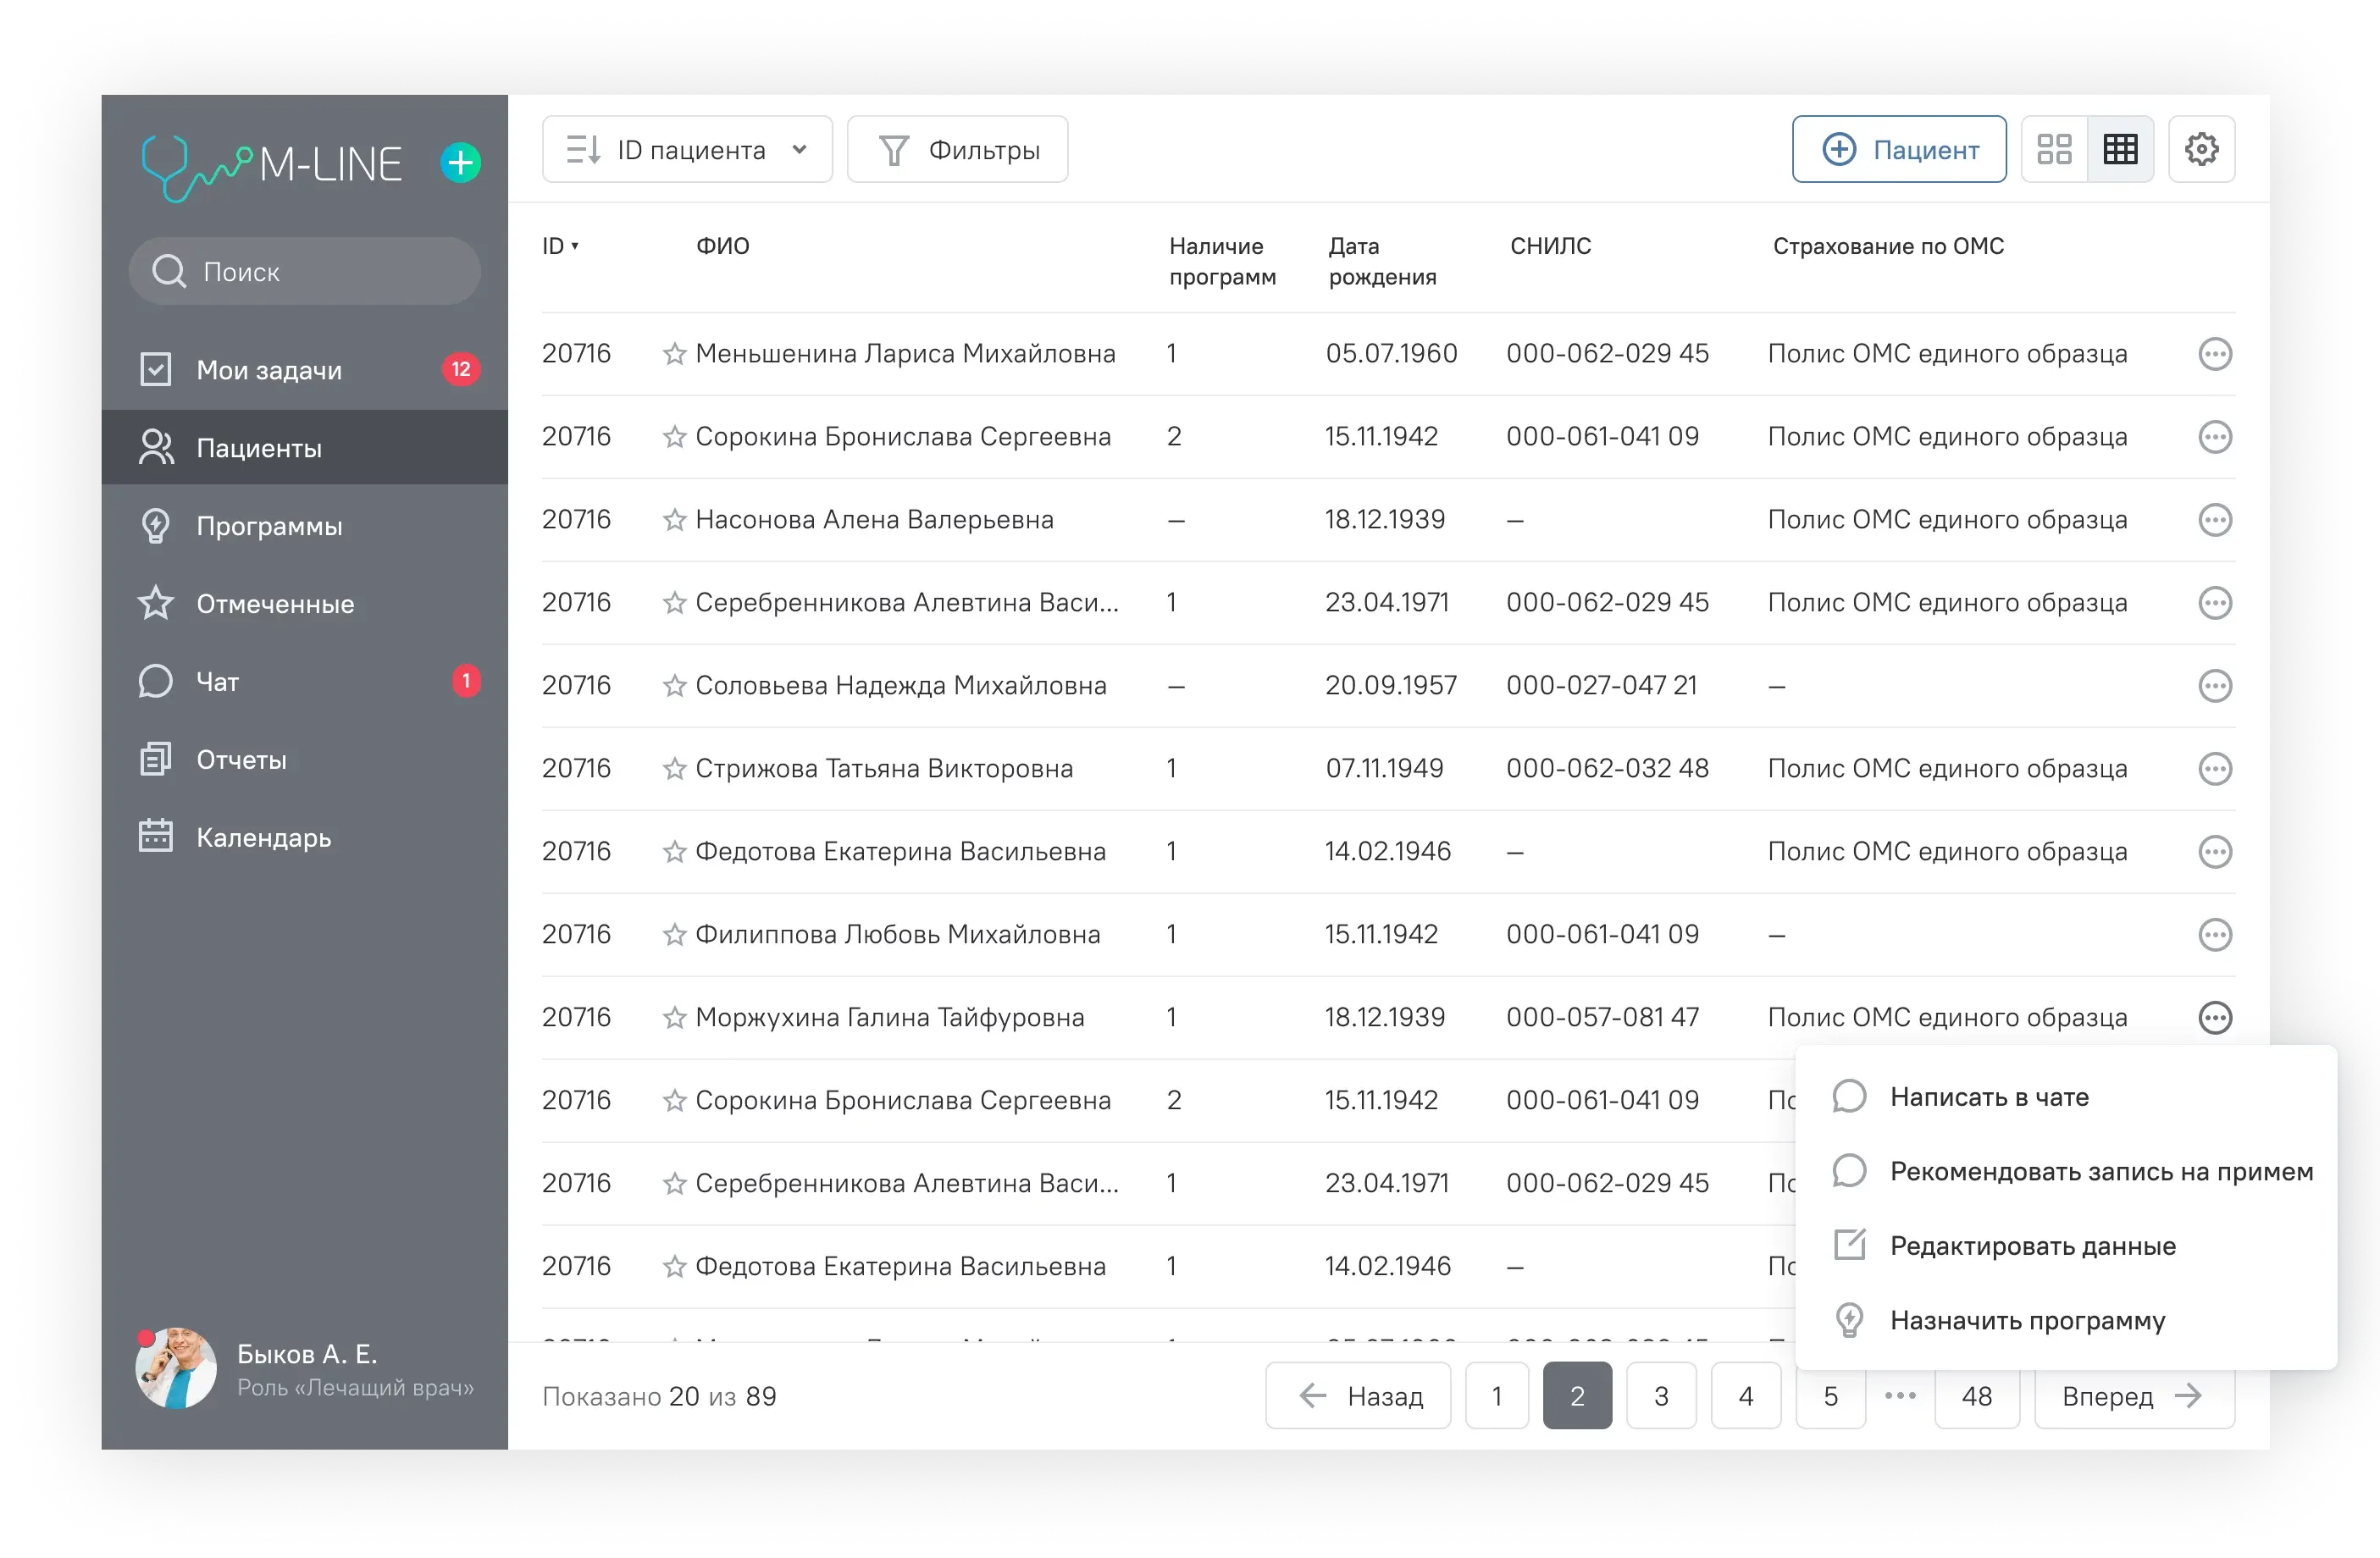Image resolution: width=2380 pixels, height=1558 pixels.
Task: Open actions menu for Насонова Алена Валерьевна
Action: click(x=2215, y=520)
